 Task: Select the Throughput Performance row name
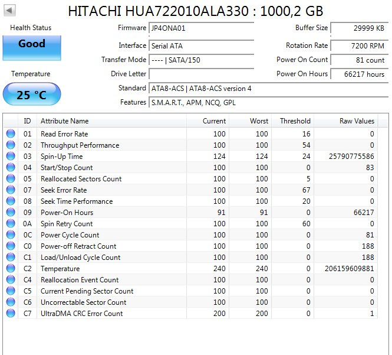(80, 145)
